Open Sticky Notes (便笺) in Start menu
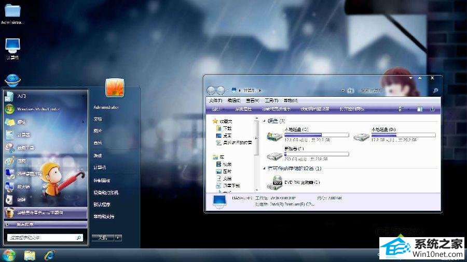 [45, 122]
